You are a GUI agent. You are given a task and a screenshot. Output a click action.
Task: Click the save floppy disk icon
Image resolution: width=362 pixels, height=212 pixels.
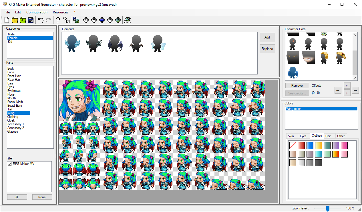tap(31, 20)
